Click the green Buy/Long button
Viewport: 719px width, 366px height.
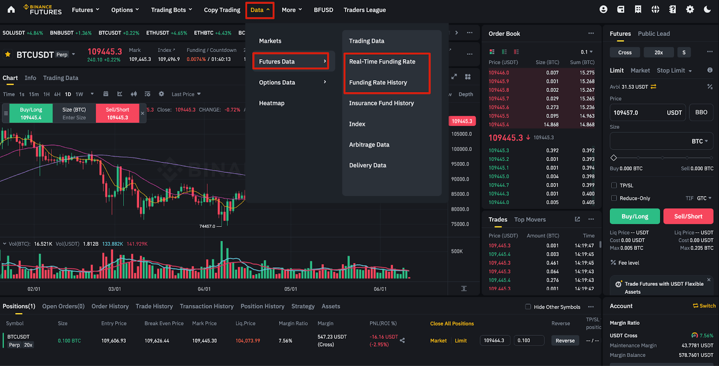[635, 216]
